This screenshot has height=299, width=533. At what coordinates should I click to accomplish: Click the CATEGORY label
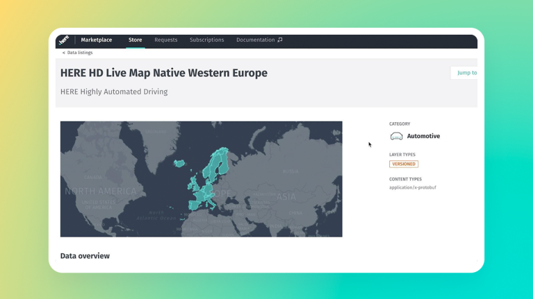400,124
